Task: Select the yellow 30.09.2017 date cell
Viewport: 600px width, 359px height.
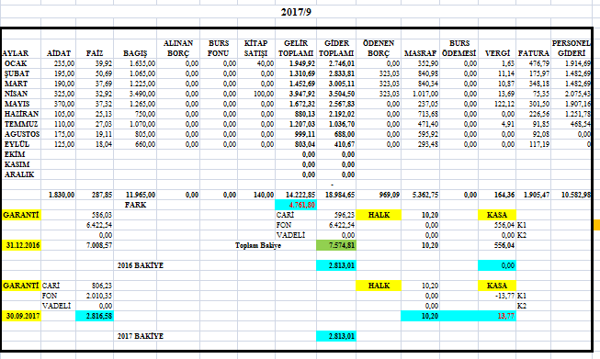Action: point(21,316)
